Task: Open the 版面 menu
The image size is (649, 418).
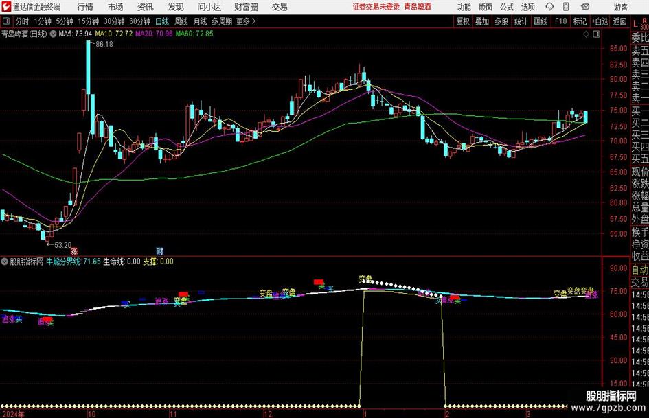Action: coord(486,7)
